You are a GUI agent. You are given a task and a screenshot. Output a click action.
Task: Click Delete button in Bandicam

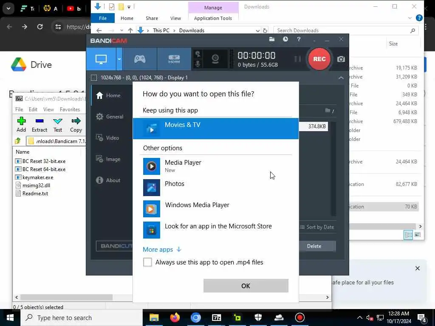click(x=314, y=246)
